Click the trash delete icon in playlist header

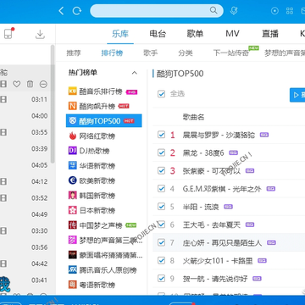pyautogui.click(x=30, y=84)
